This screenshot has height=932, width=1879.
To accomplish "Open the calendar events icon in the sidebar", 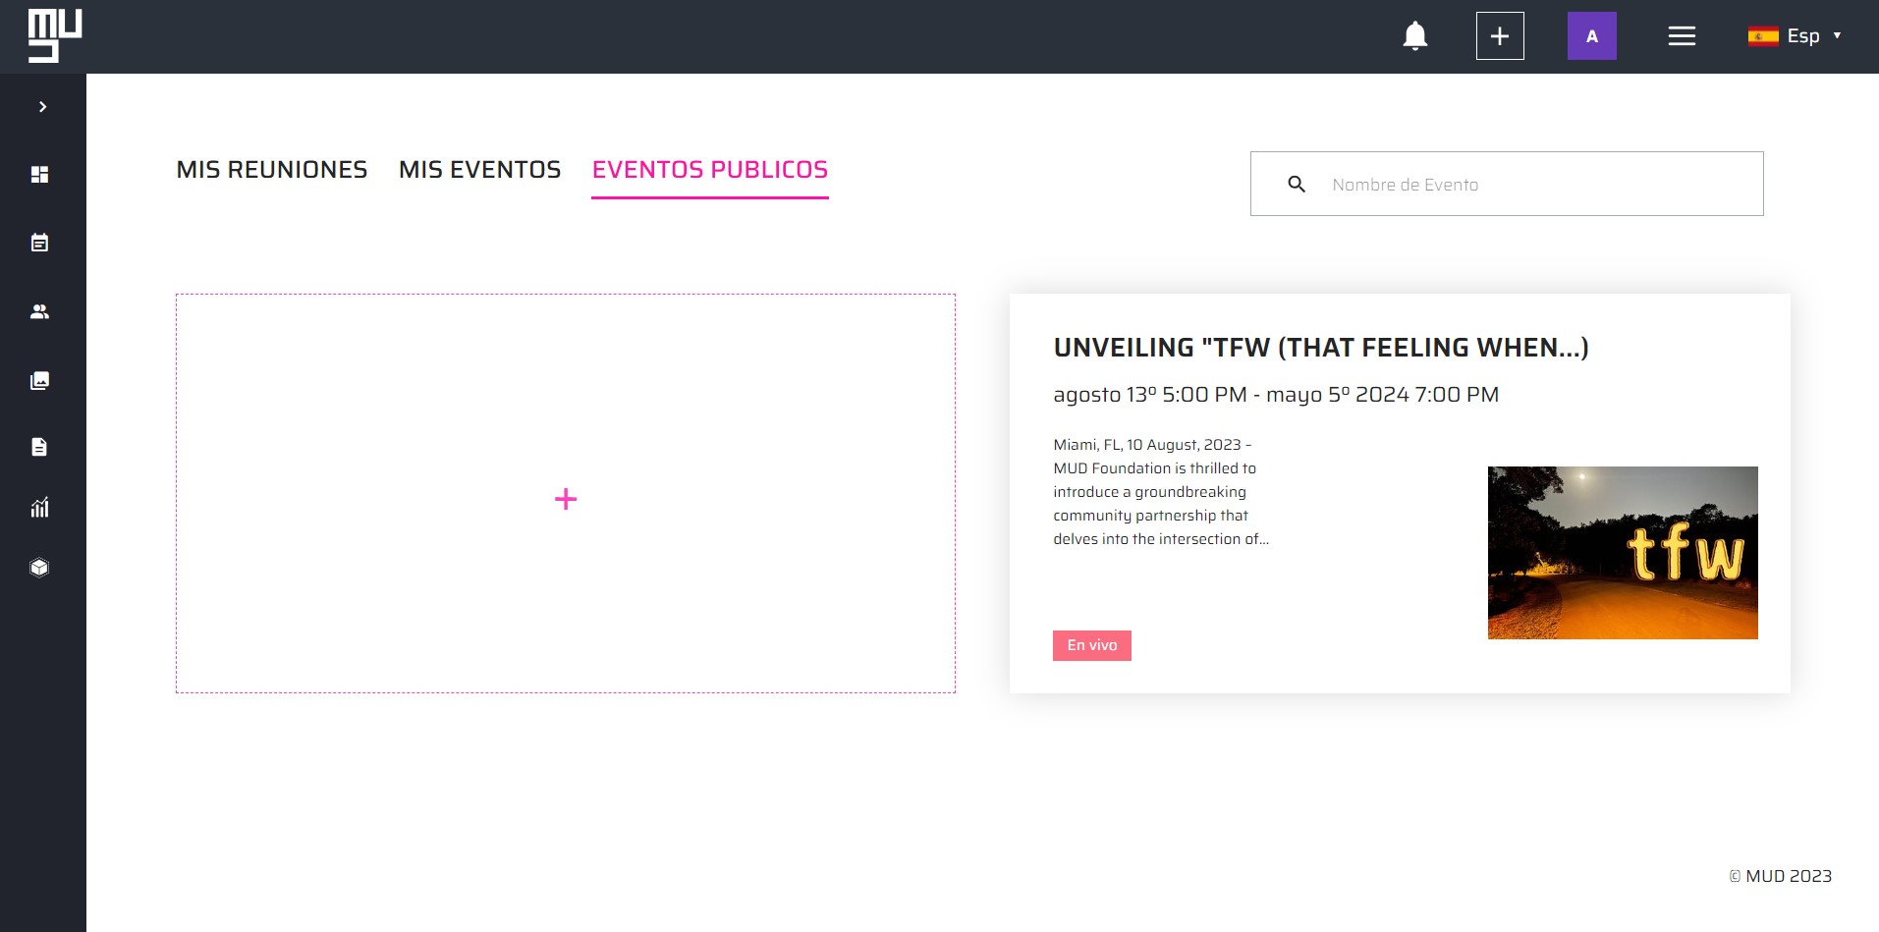I will click(39, 243).
